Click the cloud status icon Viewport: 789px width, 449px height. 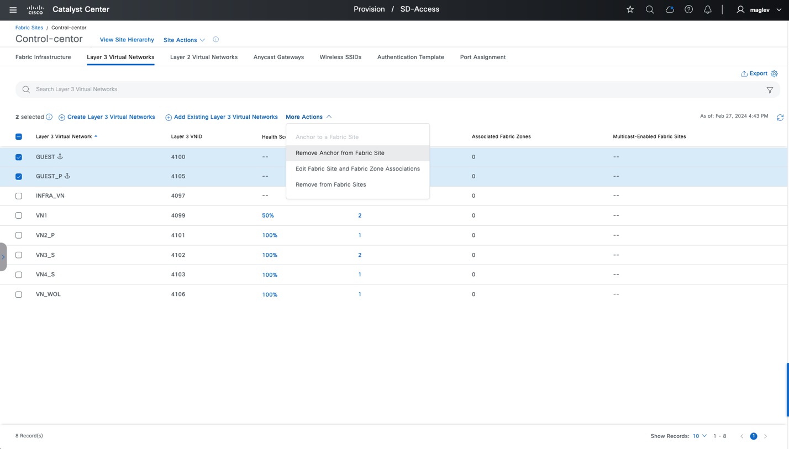click(x=669, y=10)
